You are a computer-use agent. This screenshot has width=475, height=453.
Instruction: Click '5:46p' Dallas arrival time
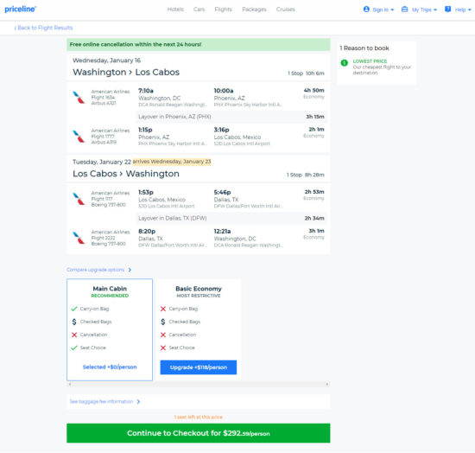222,192
